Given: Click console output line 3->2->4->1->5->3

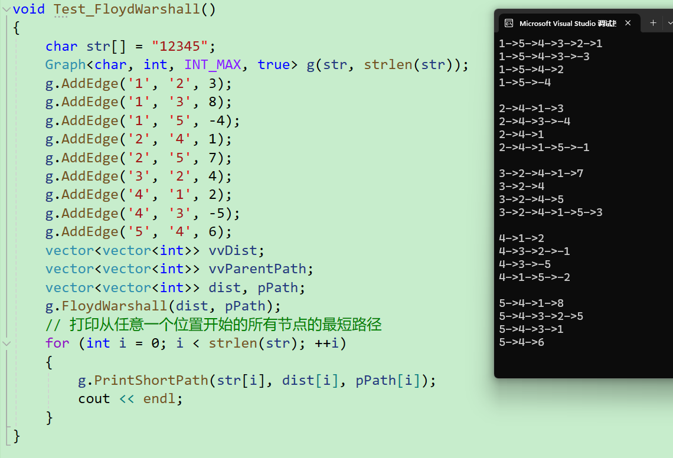Looking at the screenshot, I should click(550, 212).
